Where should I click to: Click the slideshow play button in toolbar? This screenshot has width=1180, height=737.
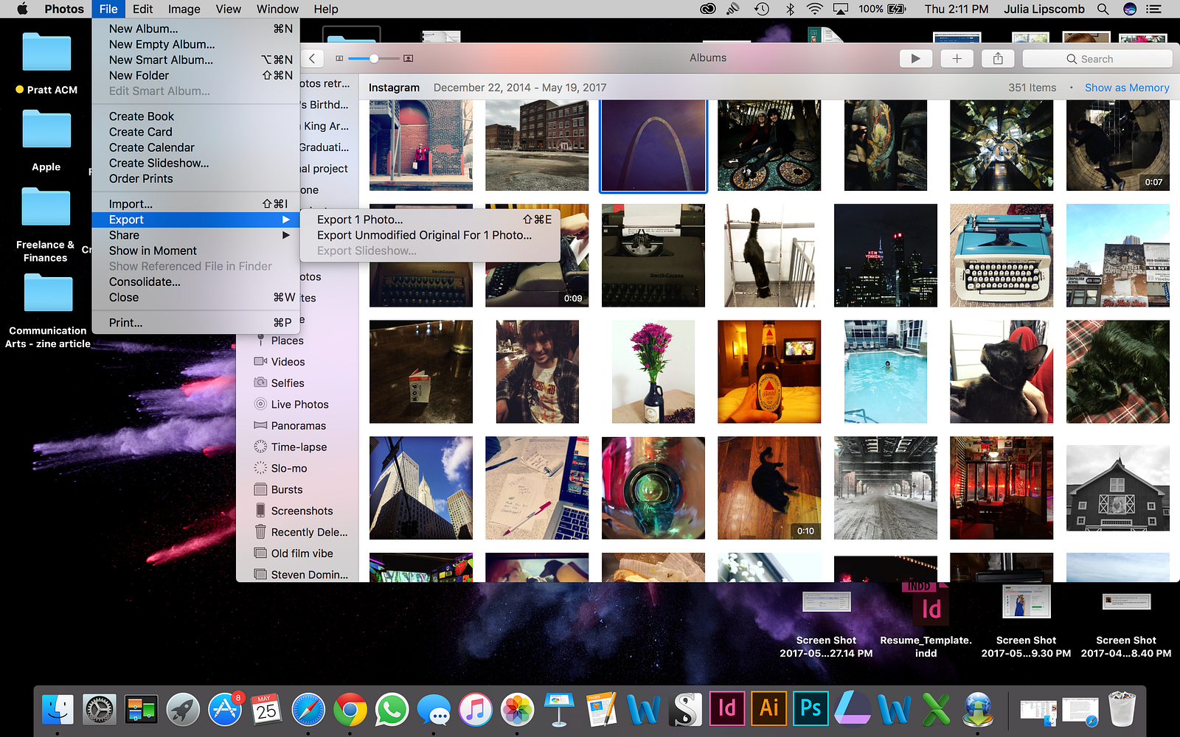(915, 59)
